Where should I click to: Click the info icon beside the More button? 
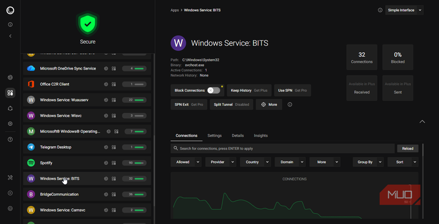coord(290,105)
